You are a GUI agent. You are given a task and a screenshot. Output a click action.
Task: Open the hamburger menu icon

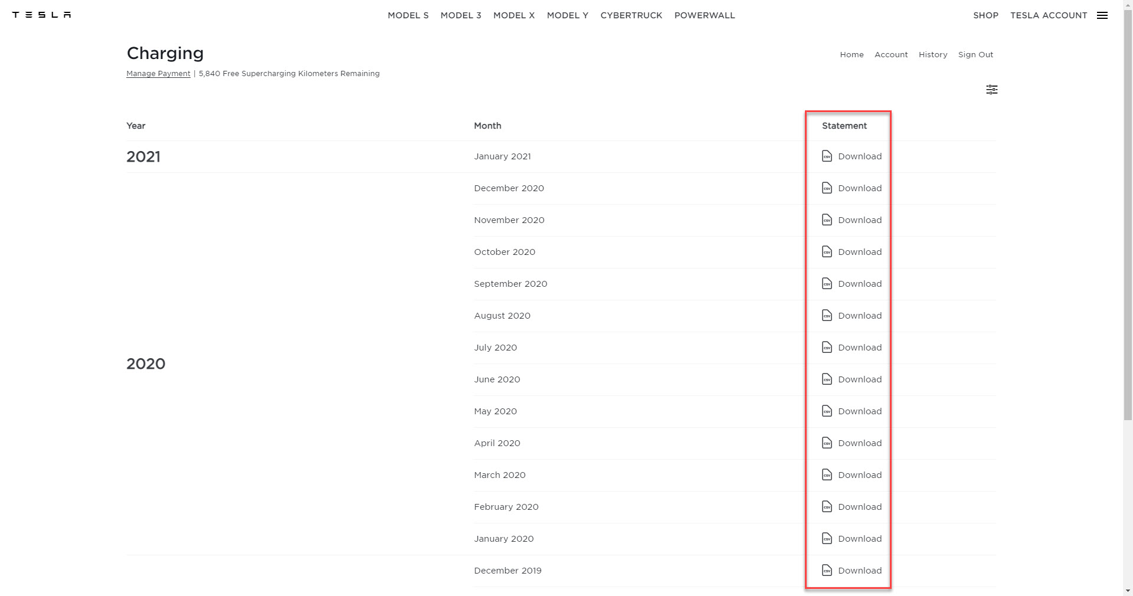pyautogui.click(x=1102, y=15)
